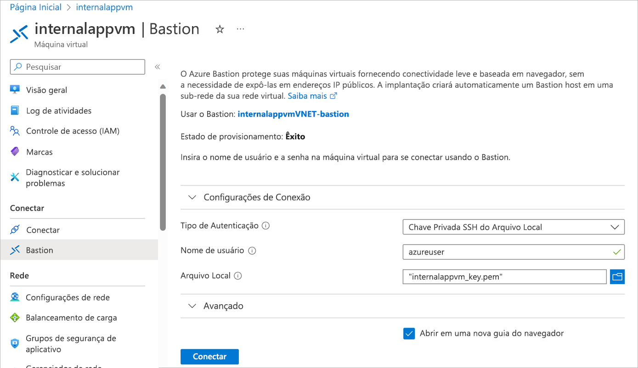Click the Controle de acesso people icon
Image resolution: width=638 pixels, height=368 pixels.
pyautogui.click(x=15, y=131)
